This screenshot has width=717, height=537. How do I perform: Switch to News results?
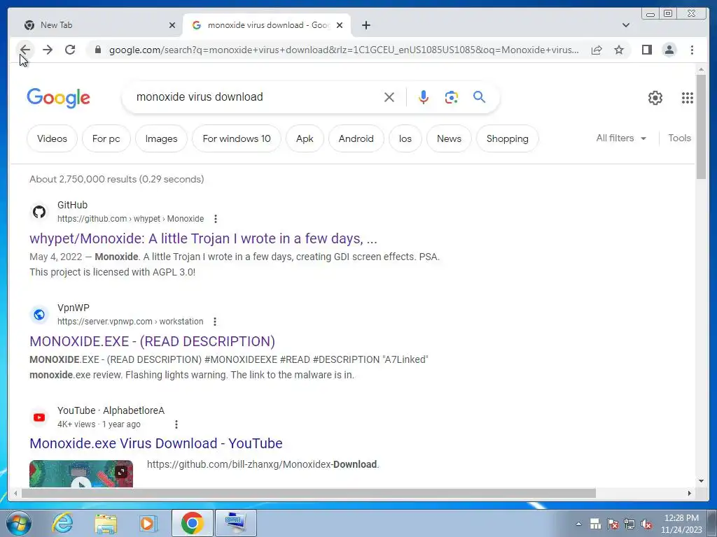click(x=449, y=138)
